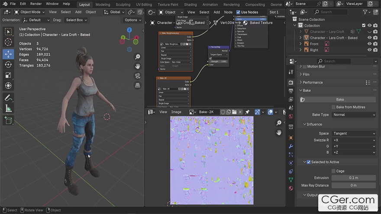Image resolution: width=381 pixels, height=214 pixels.
Task: Switch to UV Editing workspace tab
Action: 144,4
